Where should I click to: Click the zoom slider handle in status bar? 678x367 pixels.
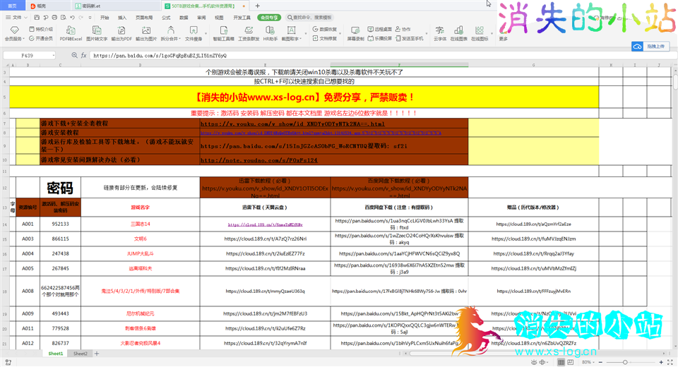[x=625, y=362]
